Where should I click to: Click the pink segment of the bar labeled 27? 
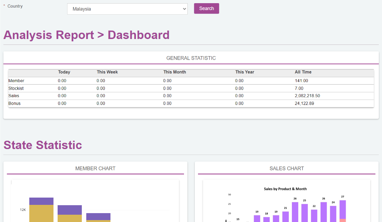(343, 220)
